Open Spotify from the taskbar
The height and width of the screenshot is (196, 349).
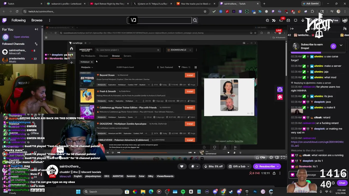coord(183,192)
